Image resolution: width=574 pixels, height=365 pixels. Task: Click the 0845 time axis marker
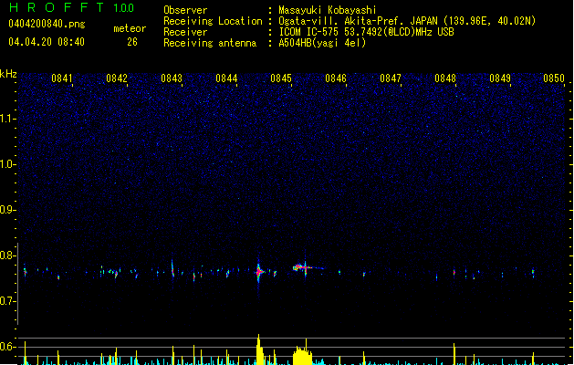coord(281,78)
